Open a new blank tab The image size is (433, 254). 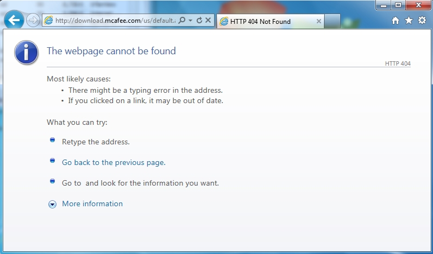332,21
